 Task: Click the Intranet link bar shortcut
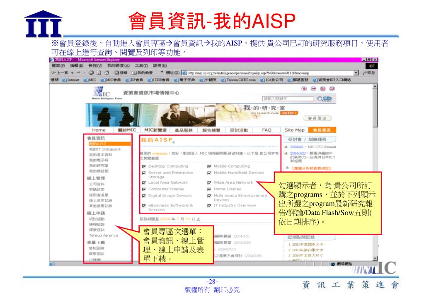[x=70, y=80]
